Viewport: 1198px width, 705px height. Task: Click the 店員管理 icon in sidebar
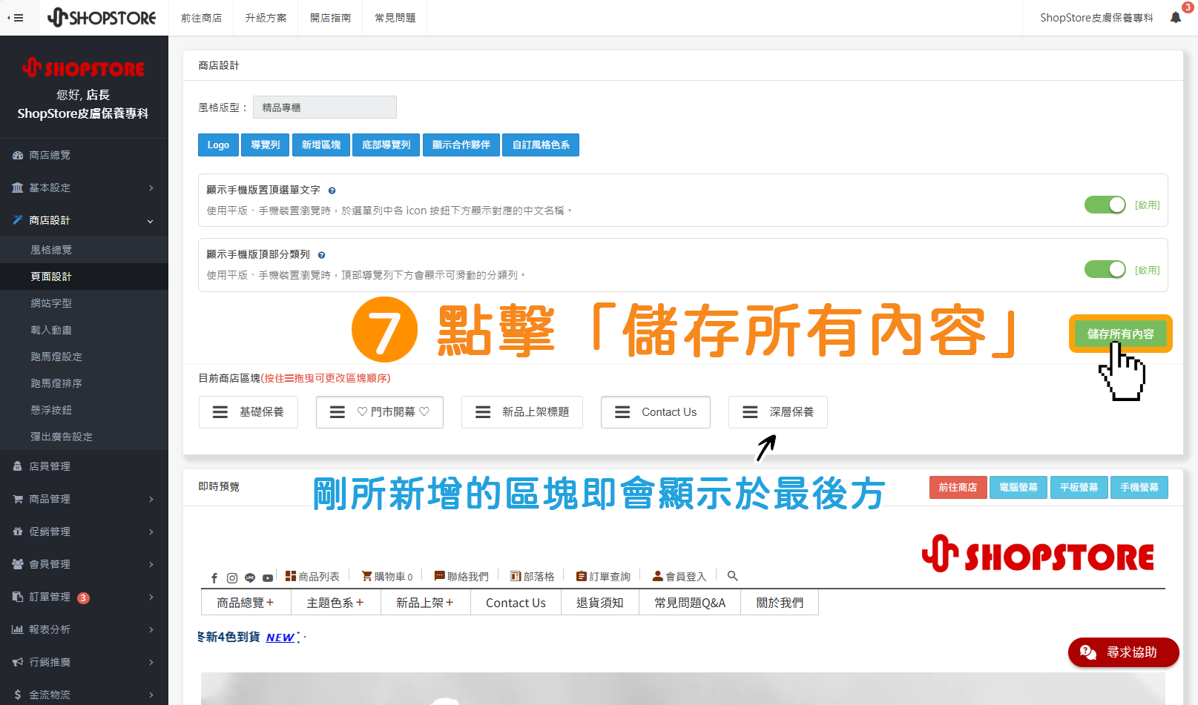(18, 466)
